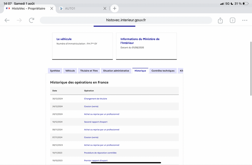Click Changement de titulaire operation
This screenshot has width=252, height=165.
[x=95, y=99]
